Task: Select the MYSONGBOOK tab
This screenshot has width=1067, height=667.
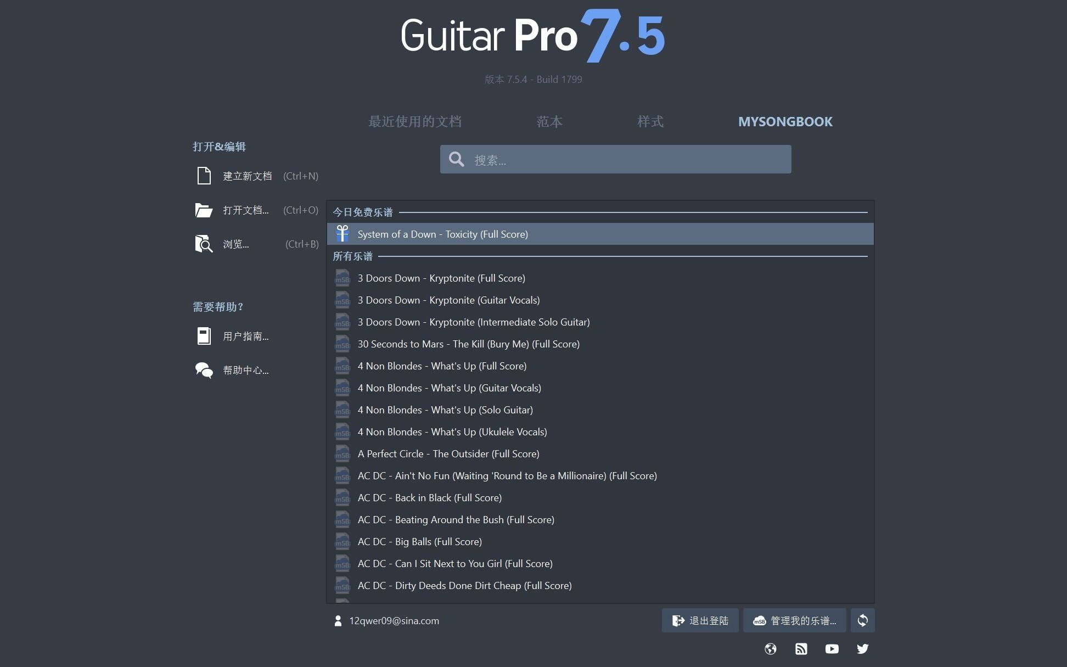Action: [x=785, y=121]
